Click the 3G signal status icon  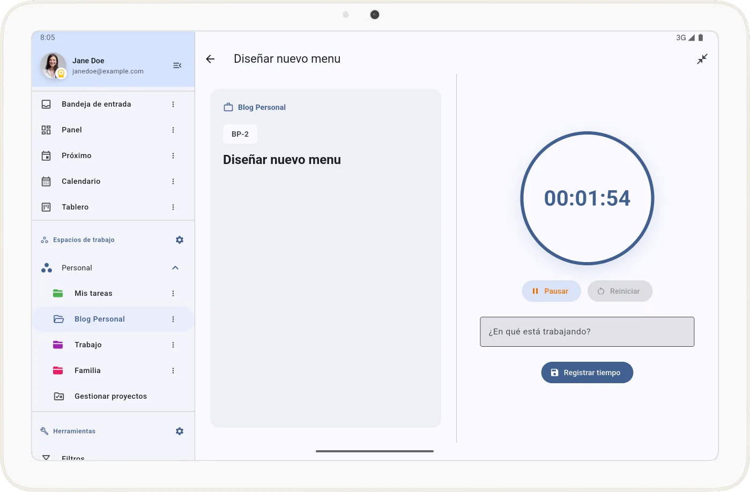click(x=686, y=38)
